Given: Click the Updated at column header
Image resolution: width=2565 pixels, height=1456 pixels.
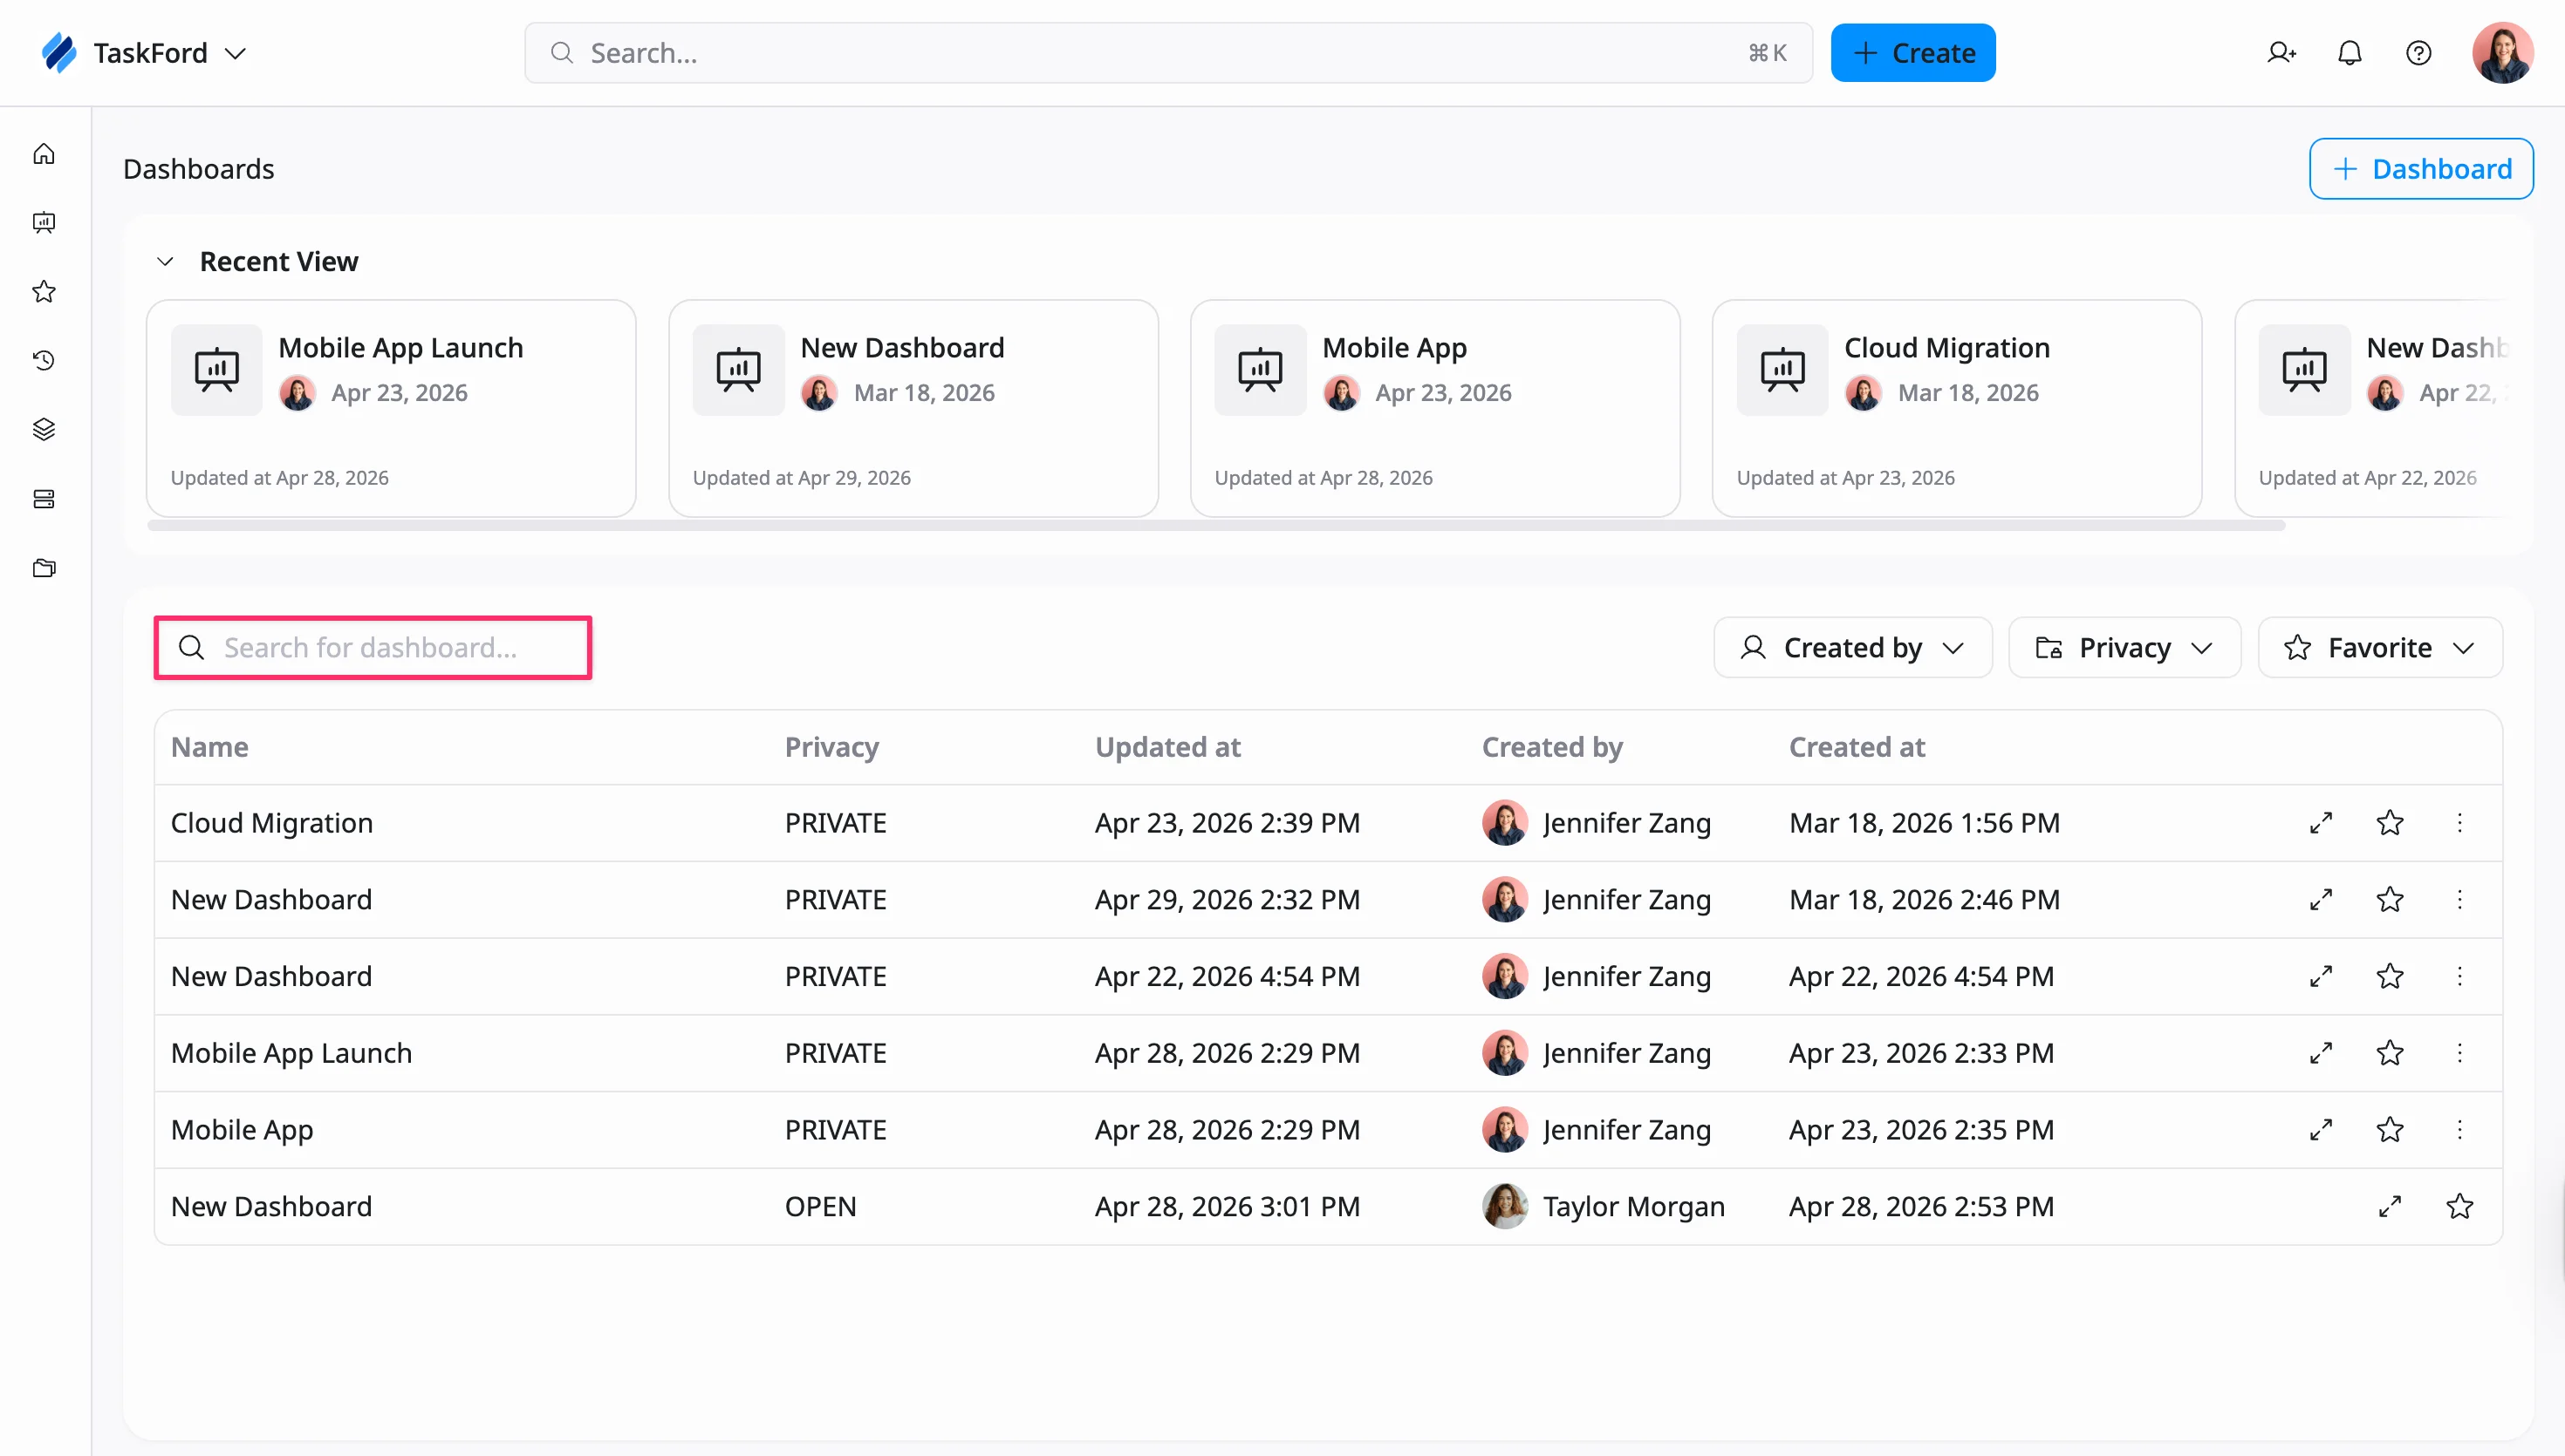Looking at the screenshot, I should point(1167,747).
